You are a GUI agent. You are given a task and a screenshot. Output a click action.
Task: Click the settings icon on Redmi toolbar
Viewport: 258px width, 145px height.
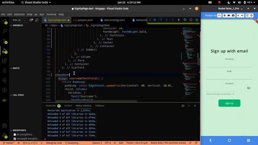(225, 15)
